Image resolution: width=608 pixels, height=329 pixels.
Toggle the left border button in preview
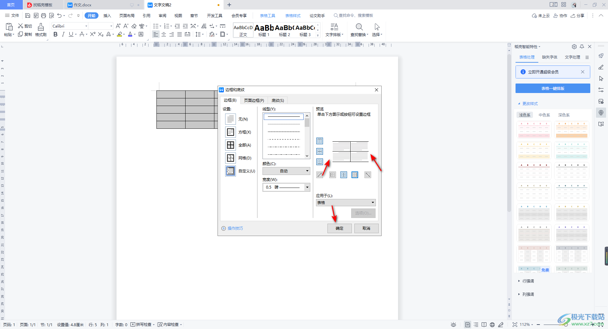point(332,175)
